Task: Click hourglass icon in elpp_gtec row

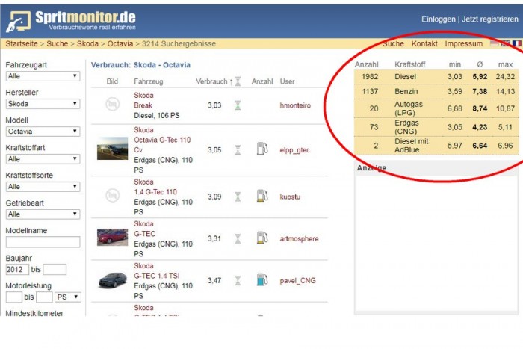Action: tap(238, 150)
